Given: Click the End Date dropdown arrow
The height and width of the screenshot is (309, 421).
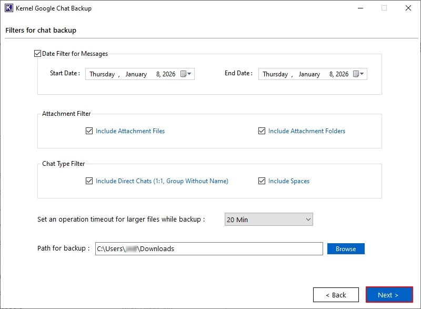Looking at the screenshot, I should [x=362, y=74].
